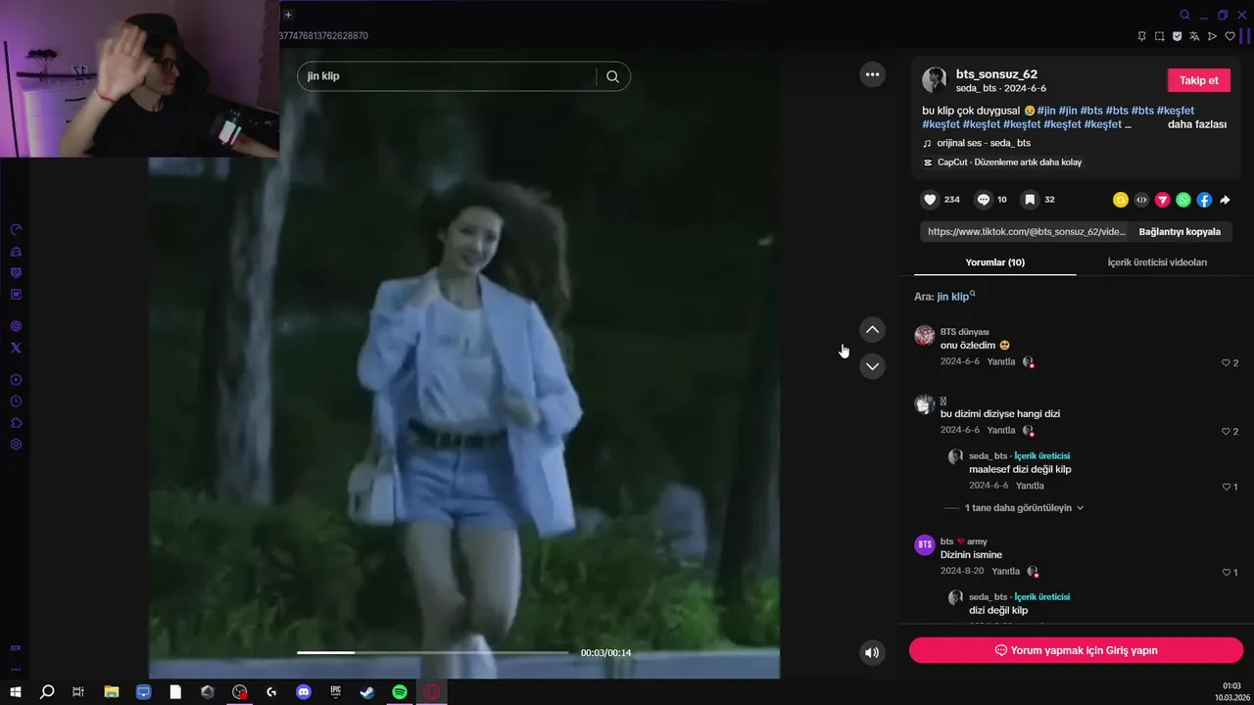Expand 1 tane daha görüntüleyin replies
The height and width of the screenshot is (705, 1254).
[x=1024, y=508]
